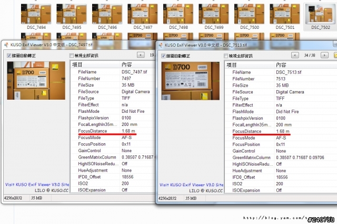Select FocusPosition row in DSC_7497 window
The width and height of the screenshot is (337, 224).
pyautogui.click(x=113, y=144)
